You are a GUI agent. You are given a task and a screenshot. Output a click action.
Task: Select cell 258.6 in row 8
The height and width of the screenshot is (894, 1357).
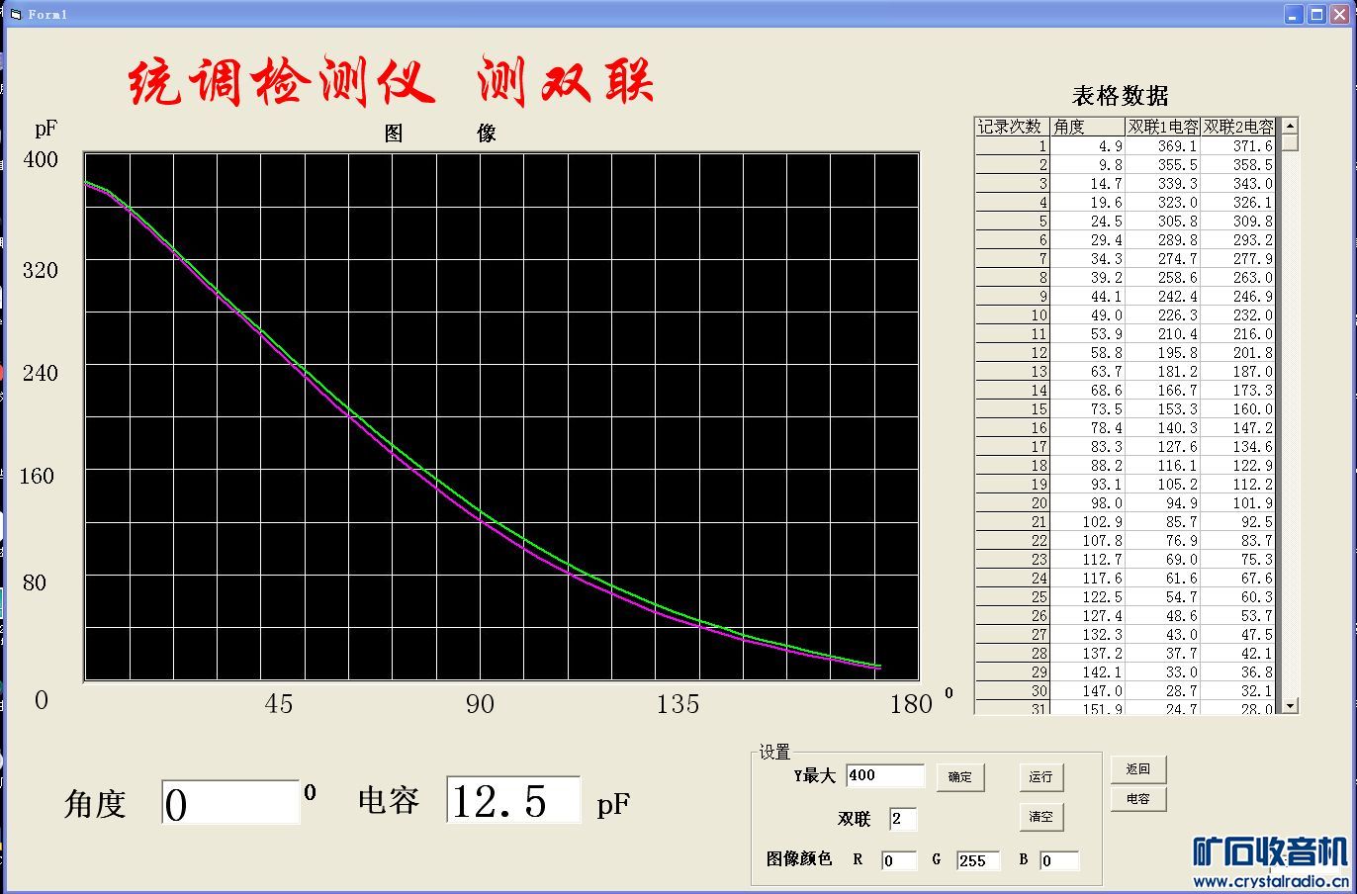pos(1163,278)
